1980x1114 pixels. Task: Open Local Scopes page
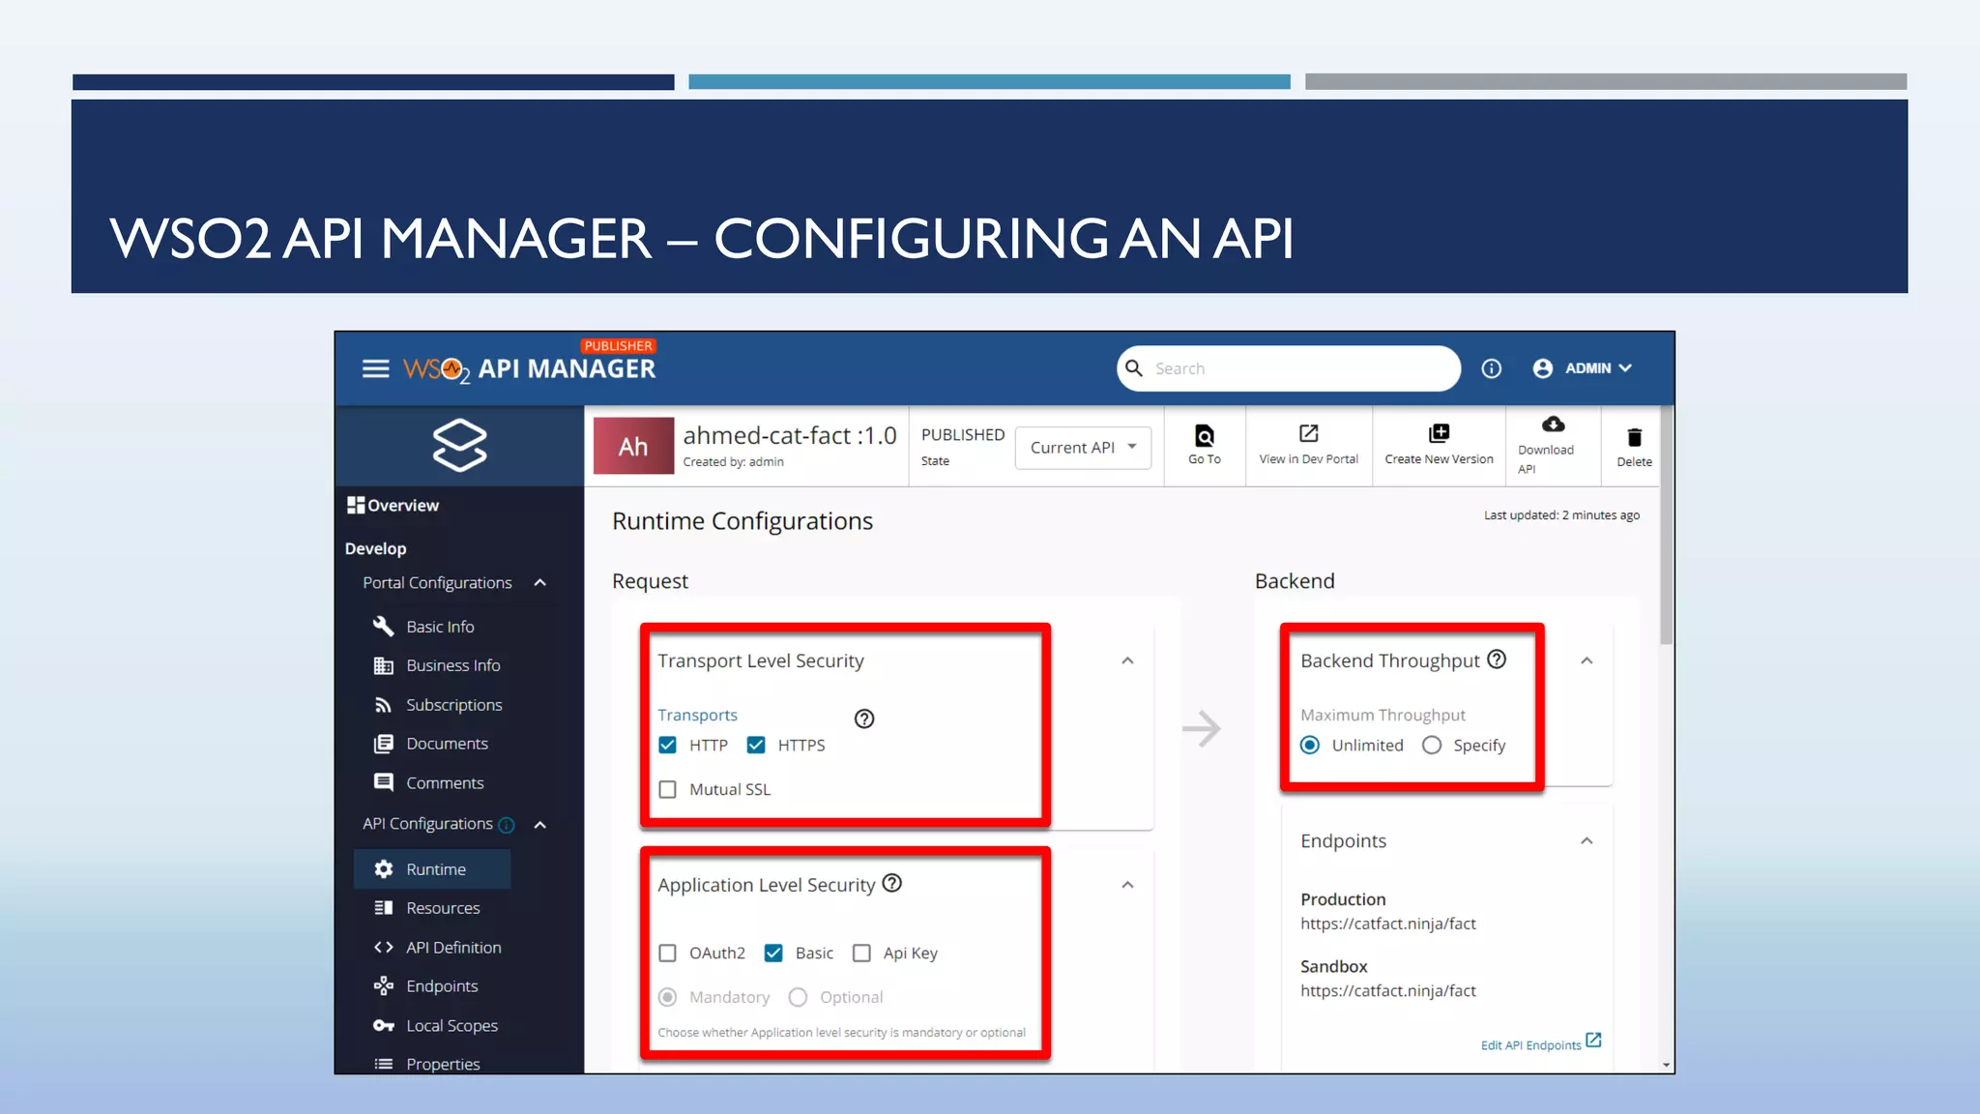[x=451, y=1026]
